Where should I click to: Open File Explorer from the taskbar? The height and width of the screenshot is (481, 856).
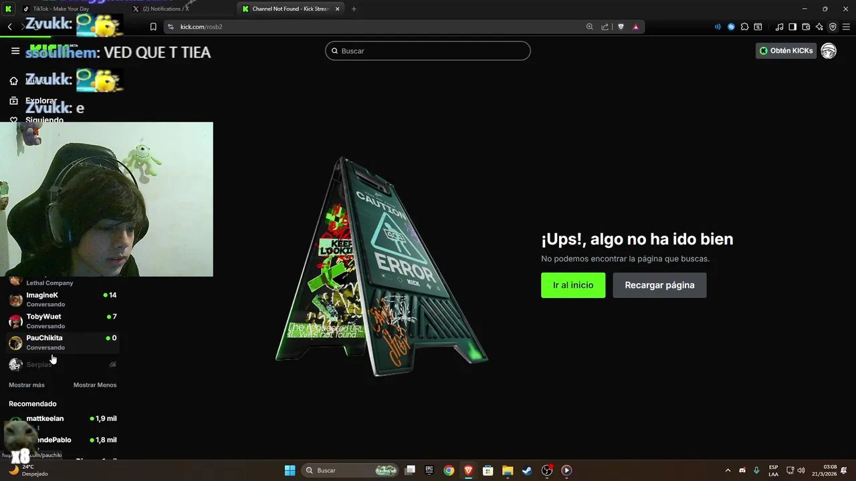(x=508, y=470)
